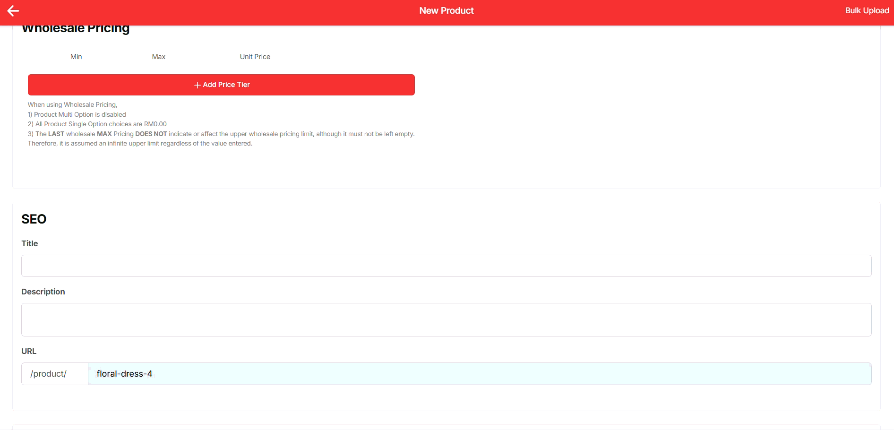Click the New Product page title
The height and width of the screenshot is (431, 894).
click(446, 11)
